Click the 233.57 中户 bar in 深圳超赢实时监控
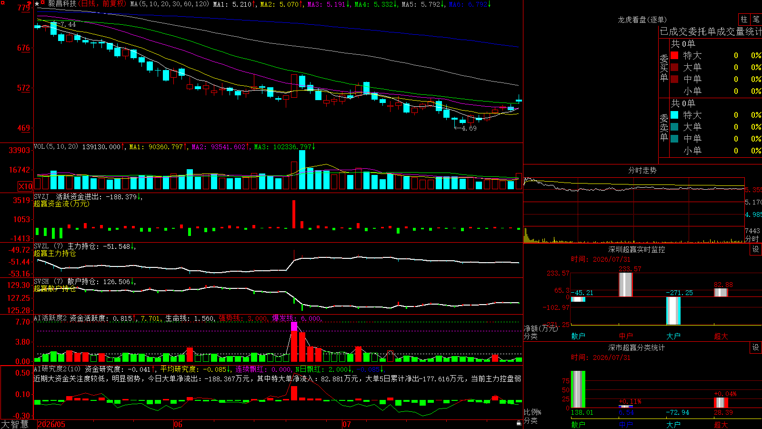Viewport: 762px width, 429px height. tap(626, 285)
